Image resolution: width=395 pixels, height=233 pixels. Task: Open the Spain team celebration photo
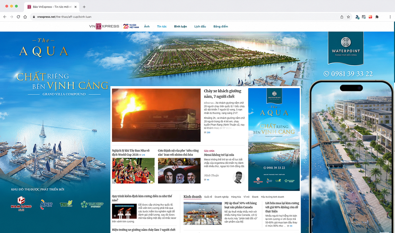tap(133, 170)
